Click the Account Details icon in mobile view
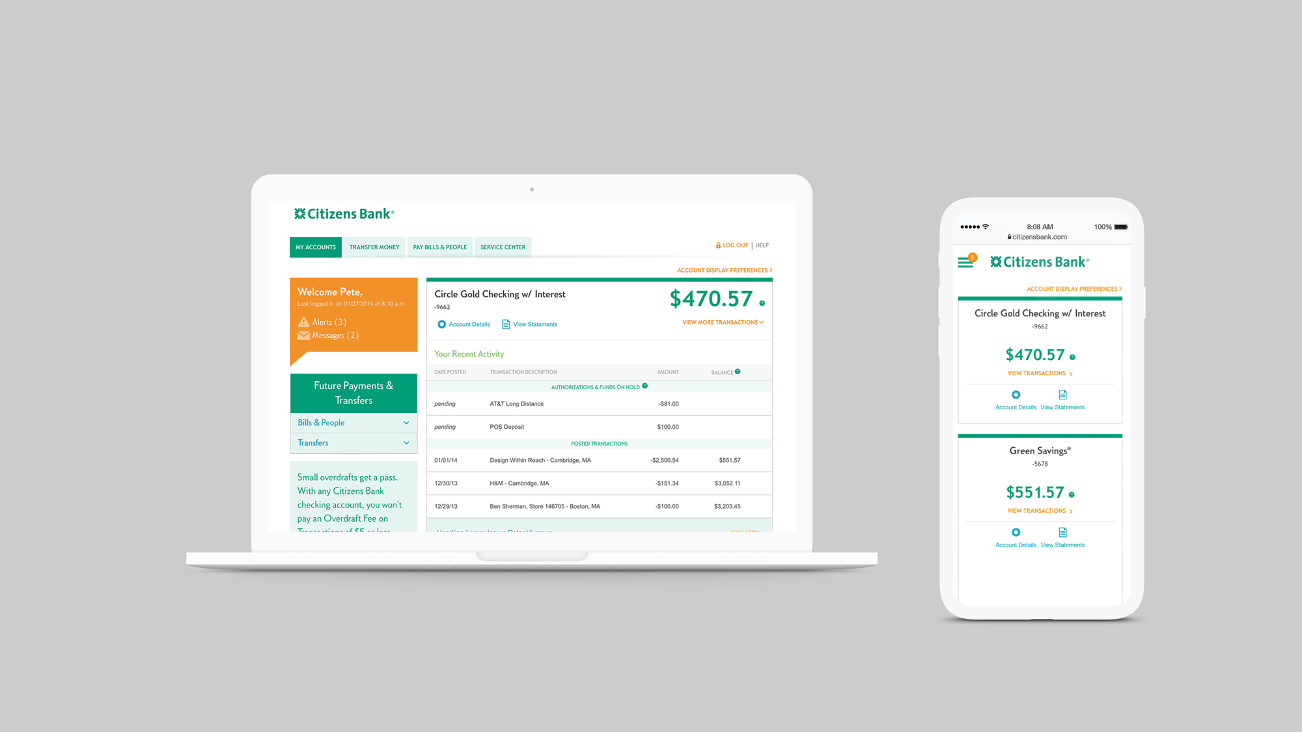Viewport: 1302px width, 732px height. (x=1014, y=394)
